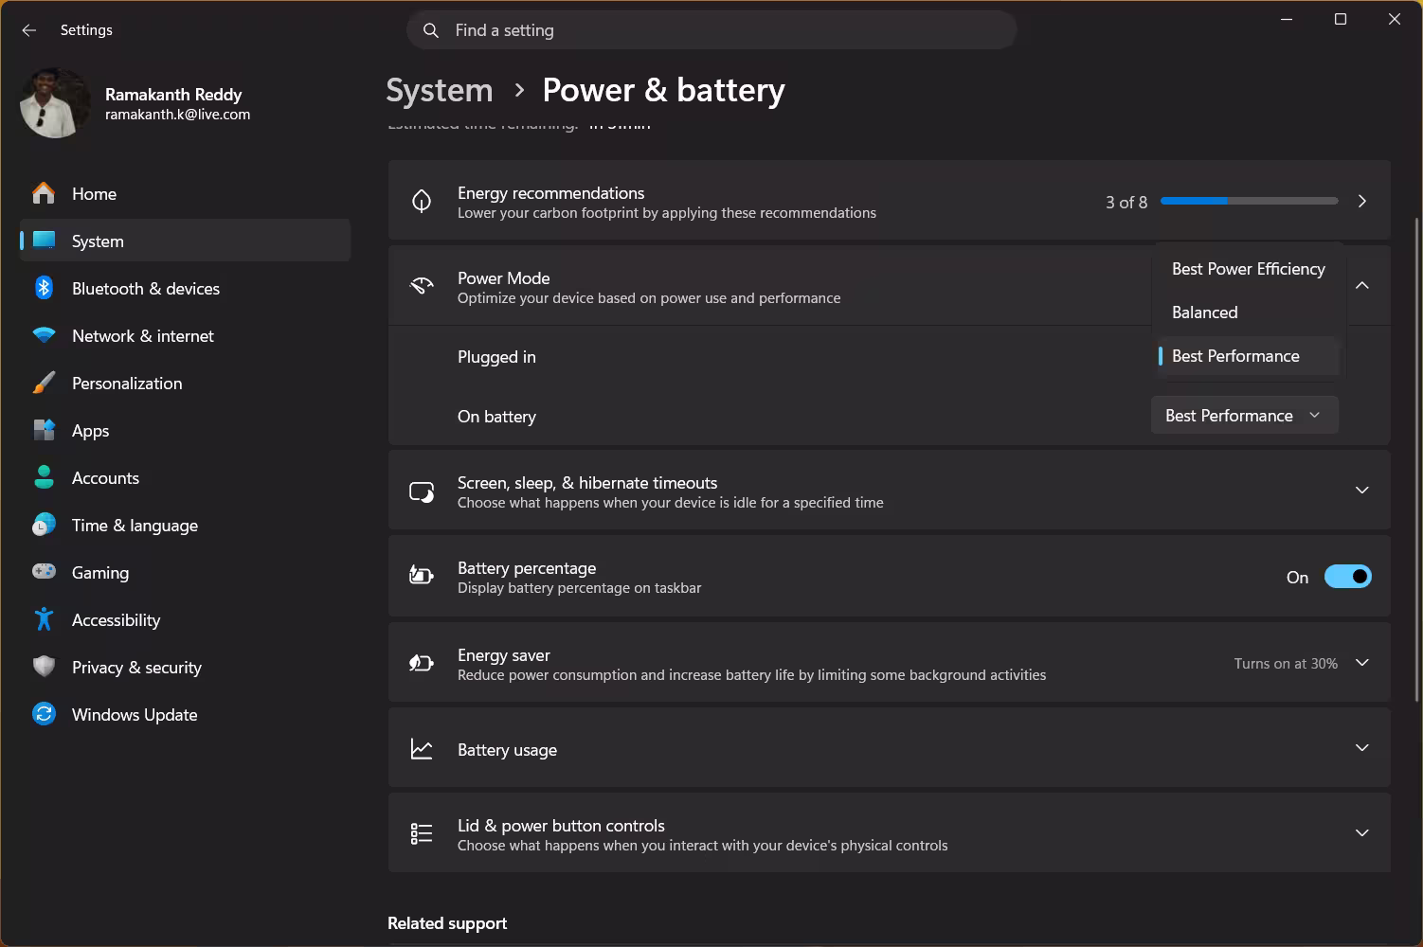1423x947 pixels.
Task: Open Network & internet settings
Action: [x=185, y=335]
